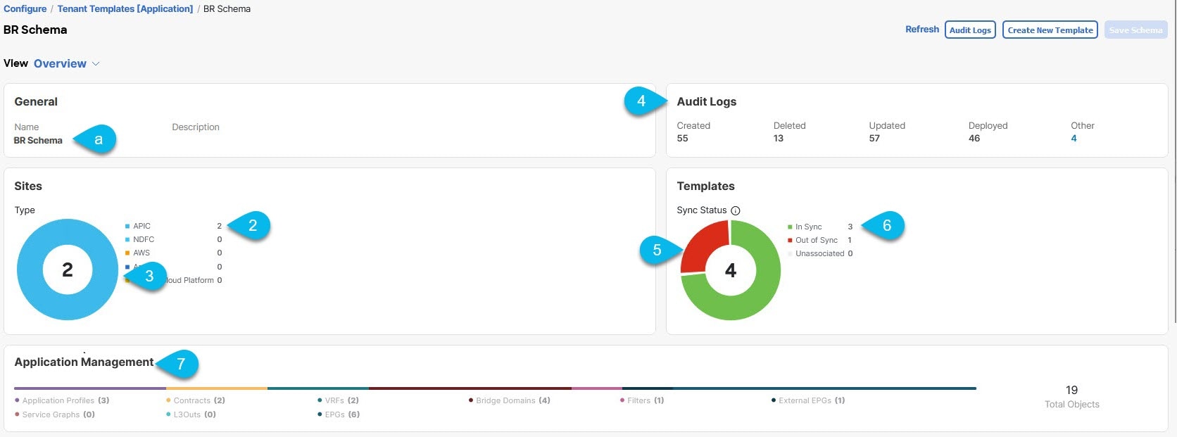
Task: Click L3Outs (0) legend entry
Action: point(191,414)
